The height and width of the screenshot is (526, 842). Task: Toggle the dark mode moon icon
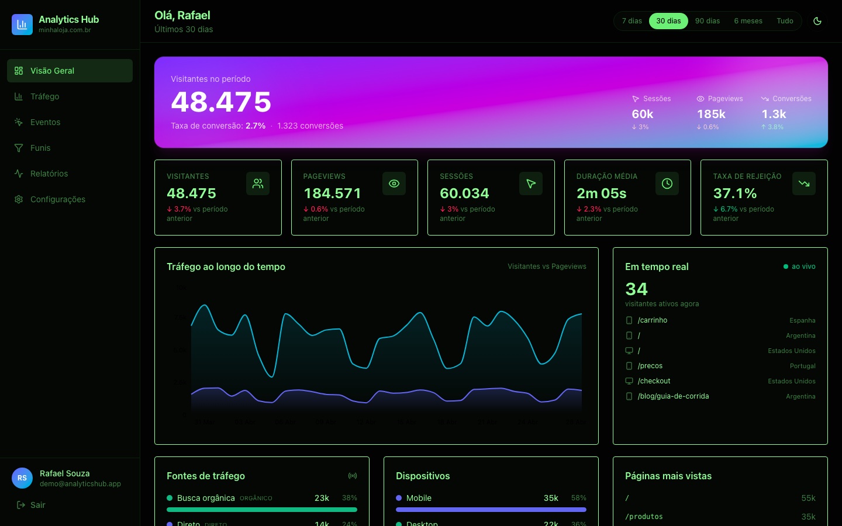(x=817, y=21)
